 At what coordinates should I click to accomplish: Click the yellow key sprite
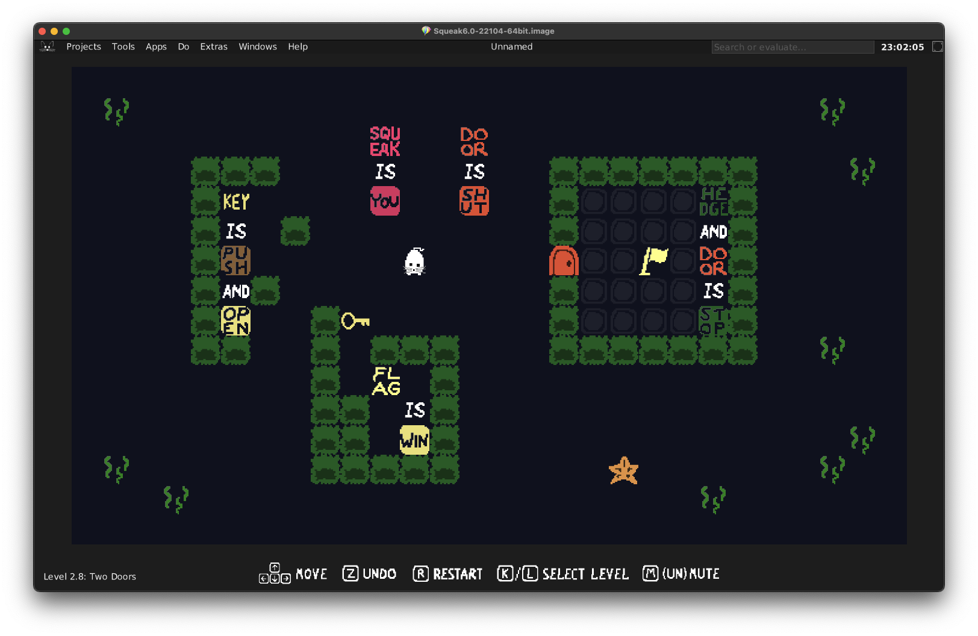355,321
